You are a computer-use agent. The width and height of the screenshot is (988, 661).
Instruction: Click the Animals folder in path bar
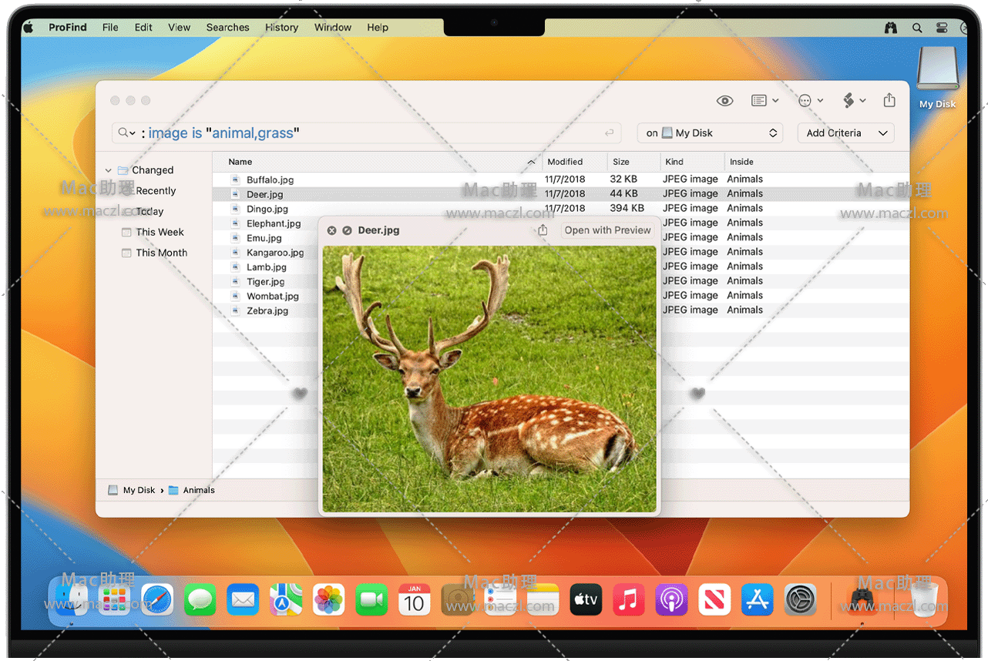198,490
